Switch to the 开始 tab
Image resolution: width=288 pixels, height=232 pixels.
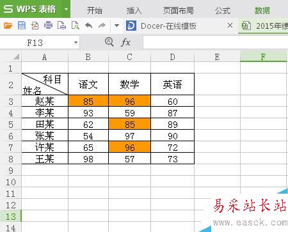(x=95, y=10)
